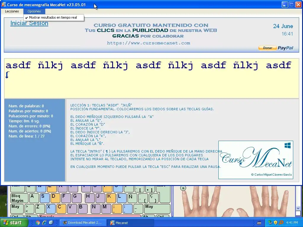The width and height of the screenshot is (303, 227).
Task: Click the keyboard window scrollbar down arrow
Action: point(298,208)
